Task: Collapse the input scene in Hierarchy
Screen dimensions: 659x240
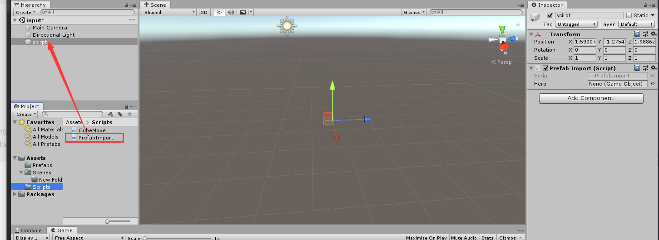Action: [x=15, y=20]
